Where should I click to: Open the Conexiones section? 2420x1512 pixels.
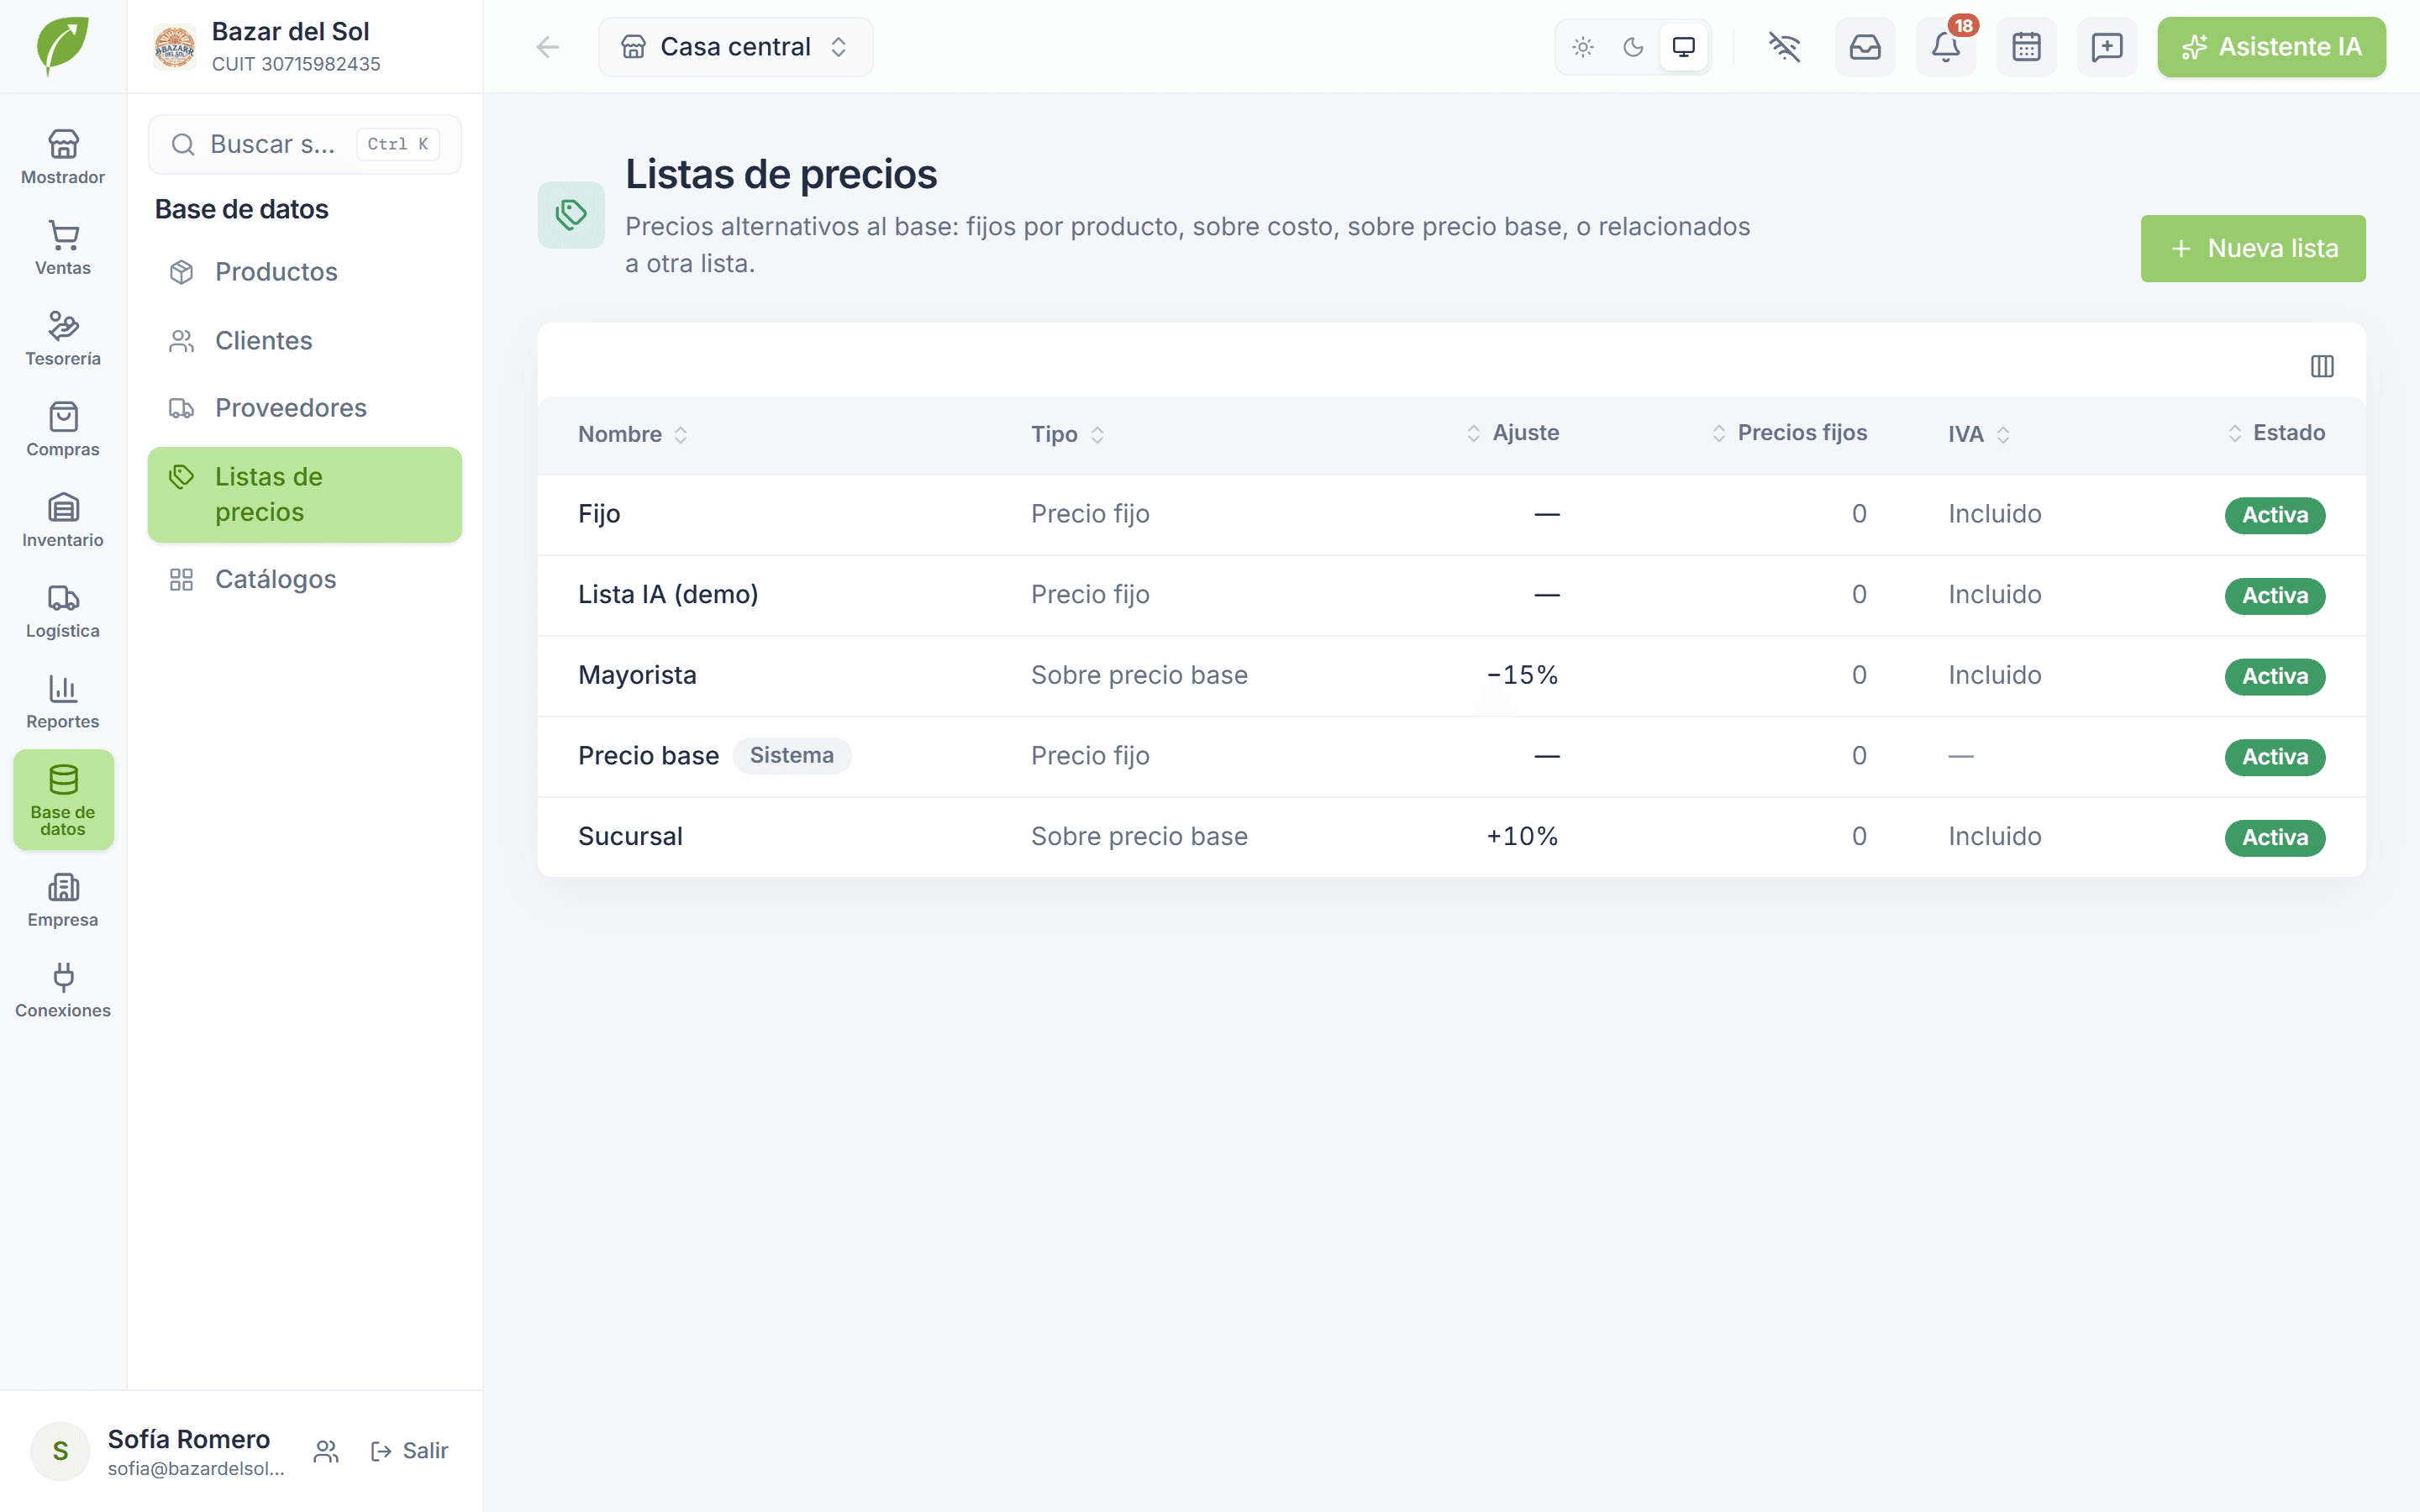tap(63, 991)
